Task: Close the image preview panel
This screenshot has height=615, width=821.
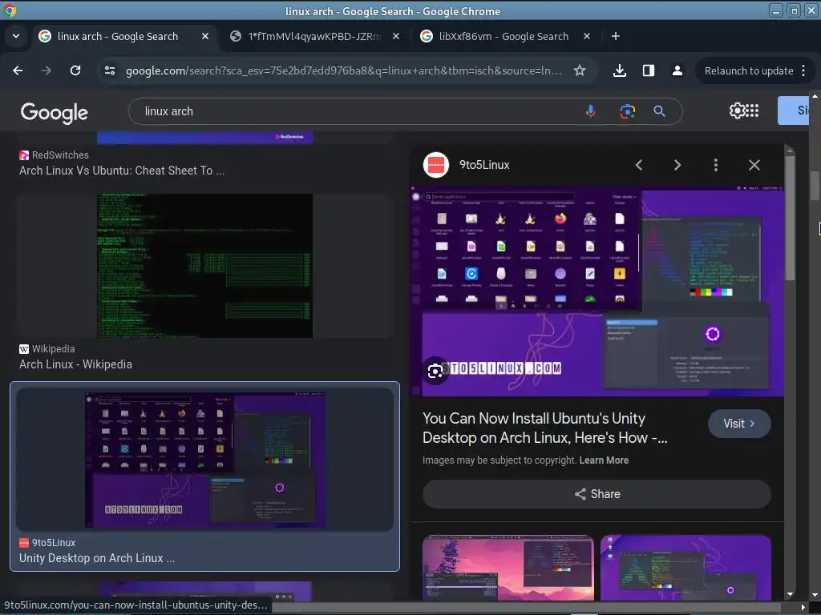Action: (x=754, y=165)
